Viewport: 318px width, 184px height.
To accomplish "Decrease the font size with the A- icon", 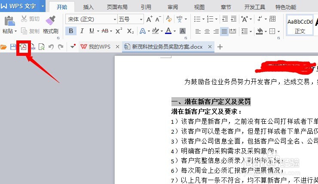I will coord(158,19).
